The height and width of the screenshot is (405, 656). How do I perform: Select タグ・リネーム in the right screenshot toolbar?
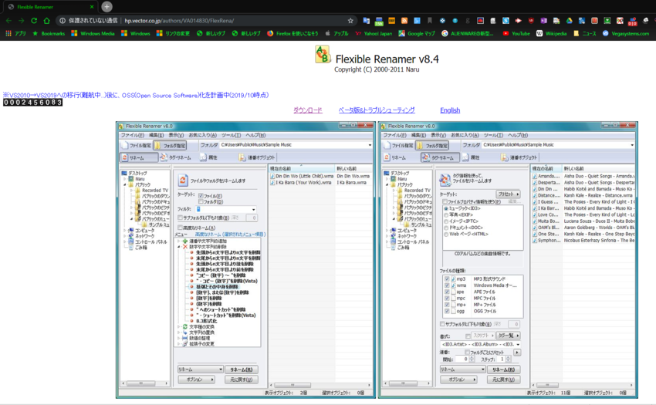438,157
